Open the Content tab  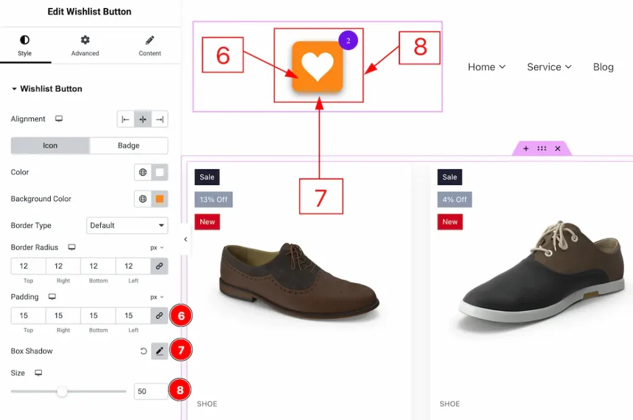tap(150, 46)
